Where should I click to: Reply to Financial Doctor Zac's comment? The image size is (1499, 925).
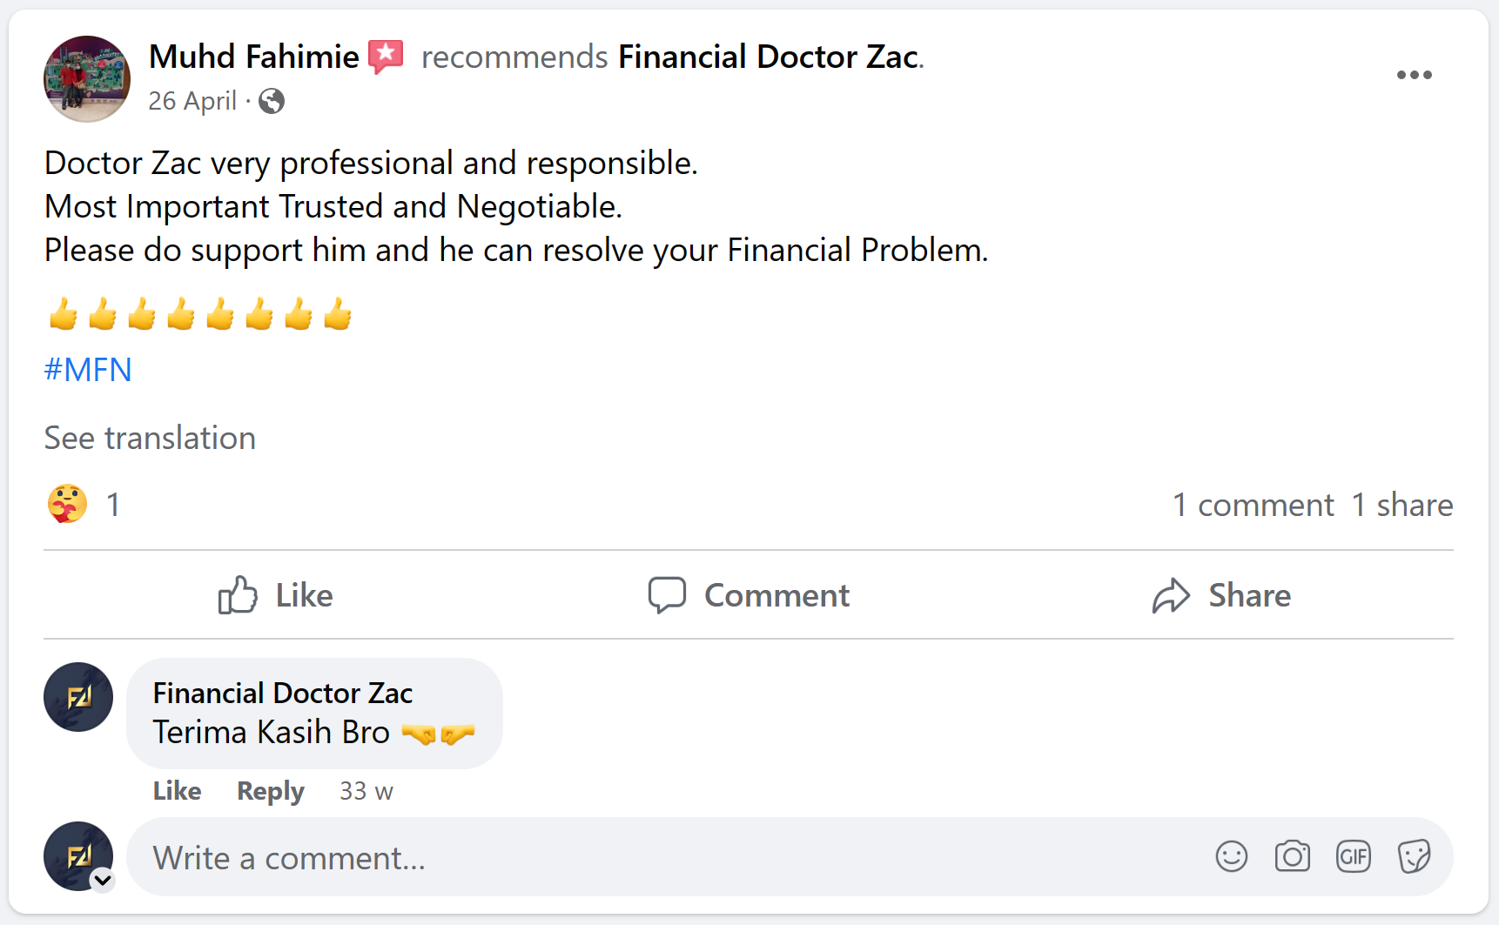click(270, 791)
